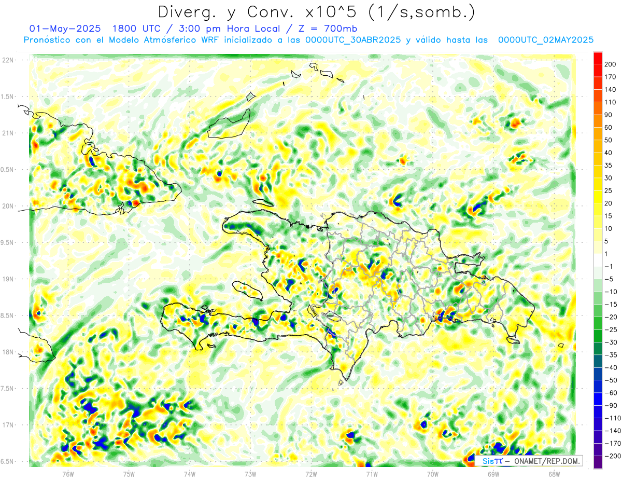Click the '-110' color scale value
622x481 pixels.
click(x=613, y=418)
